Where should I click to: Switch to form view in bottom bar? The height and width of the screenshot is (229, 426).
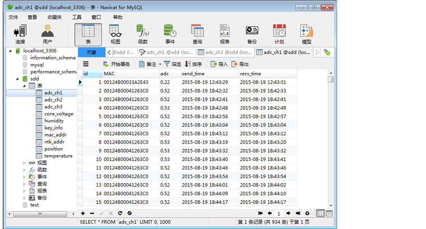point(329,213)
